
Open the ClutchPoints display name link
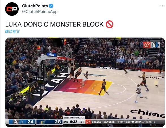[x=35, y=6]
